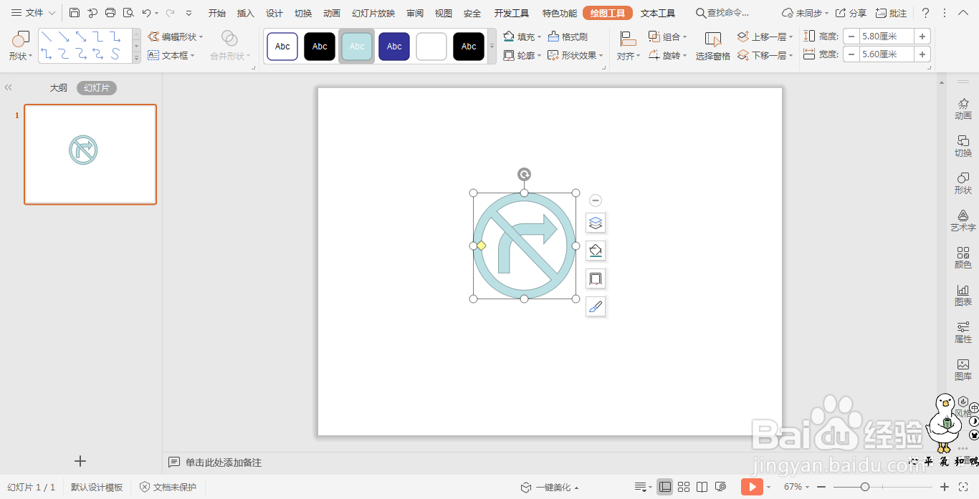Screen dimensions: 979x499
Task: Switch to Outline (大纲) pane tab
Action: pos(58,87)
